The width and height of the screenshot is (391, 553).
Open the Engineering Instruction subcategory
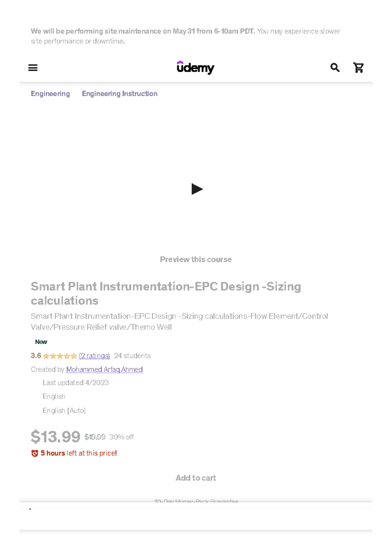[x=119, y=93]
